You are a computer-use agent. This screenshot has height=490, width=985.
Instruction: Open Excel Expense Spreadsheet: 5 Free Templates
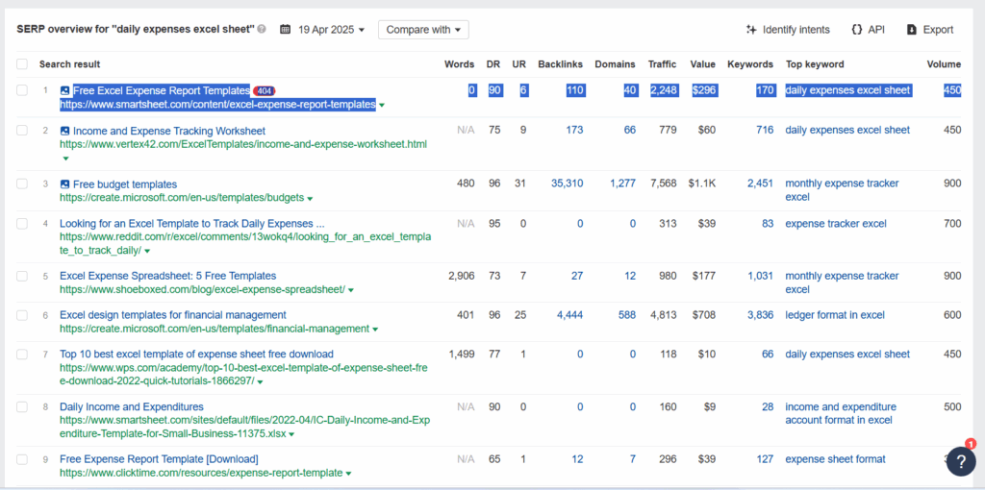(167, 276)
